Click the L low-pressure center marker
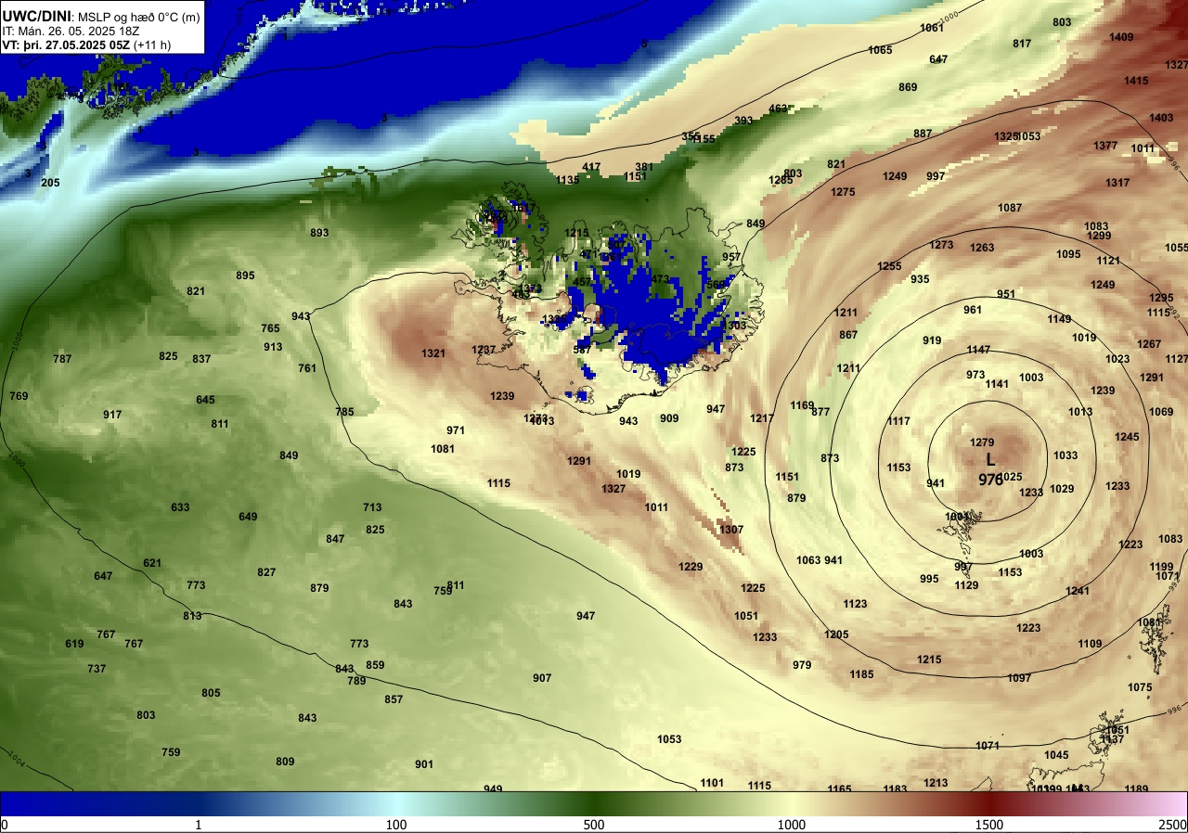 point(990,460)
